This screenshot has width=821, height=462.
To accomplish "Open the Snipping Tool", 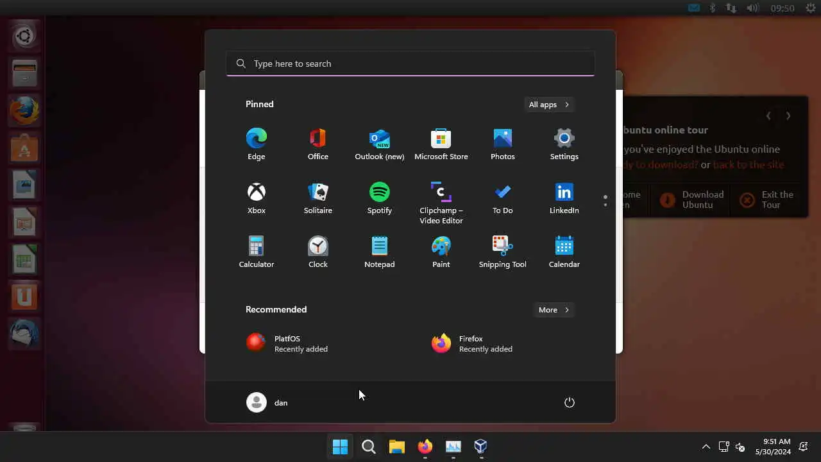I will (502, 252).
